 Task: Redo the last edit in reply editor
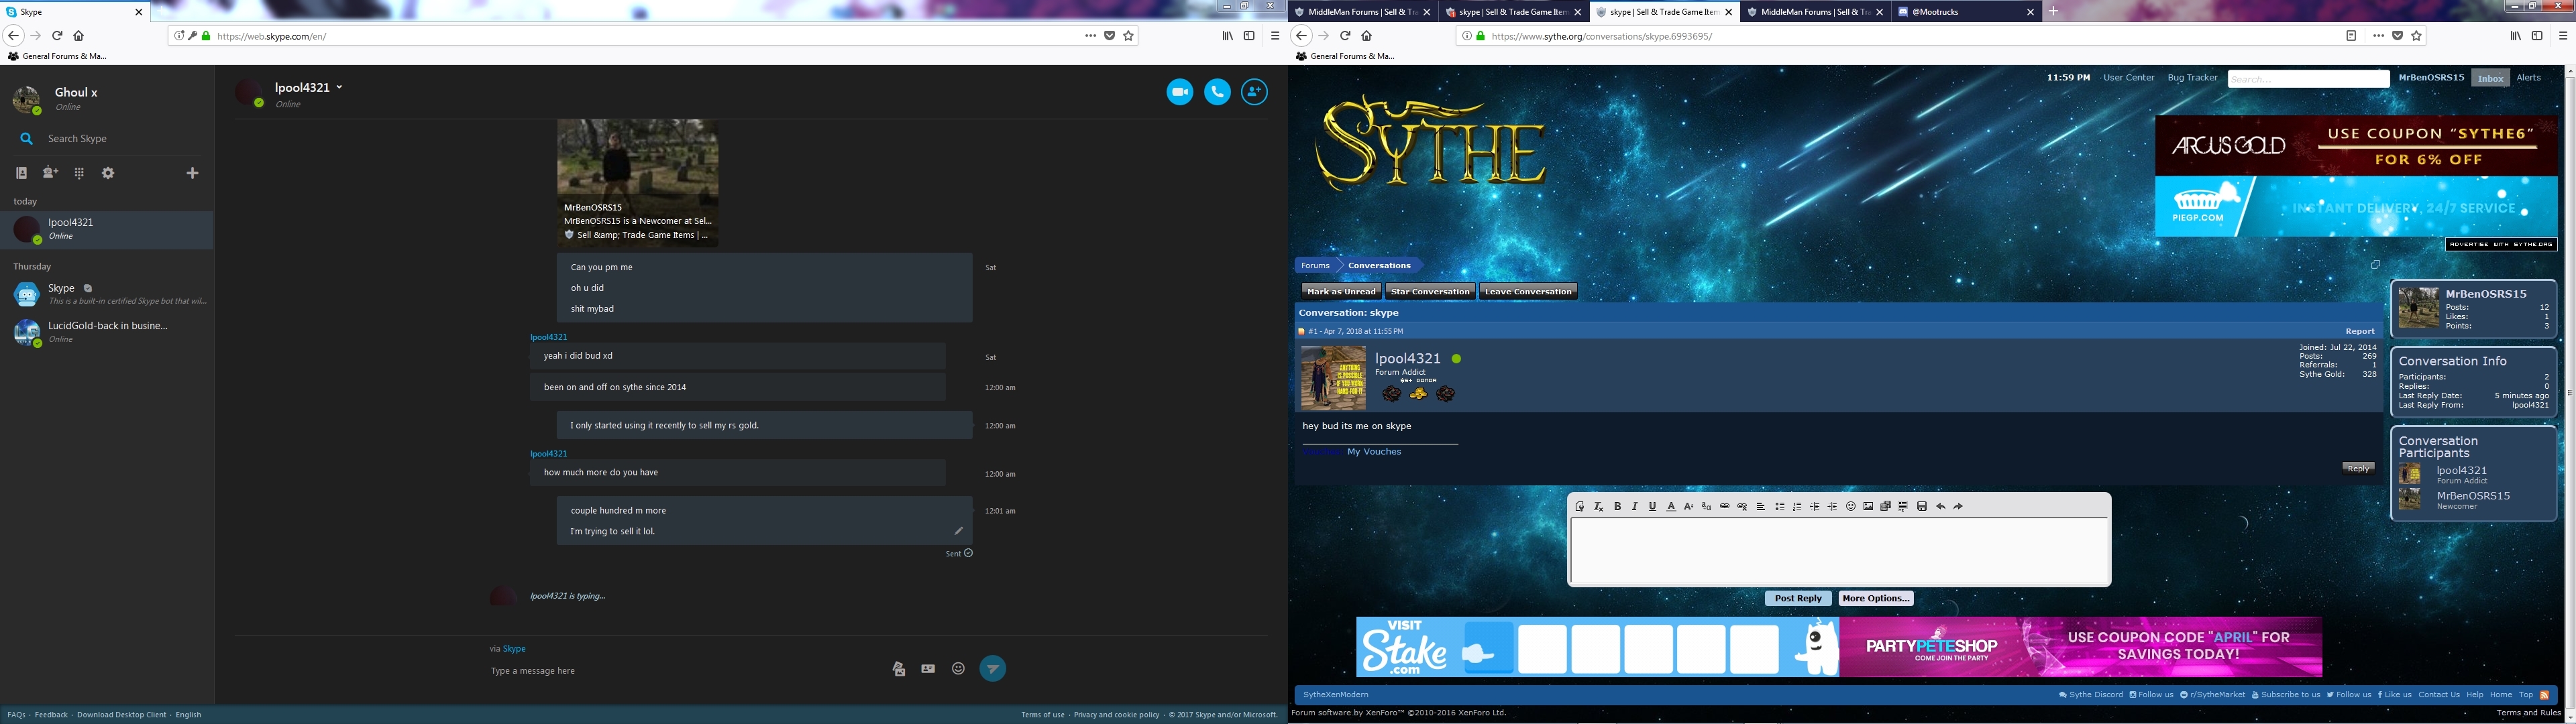[x=1958, y=507]
